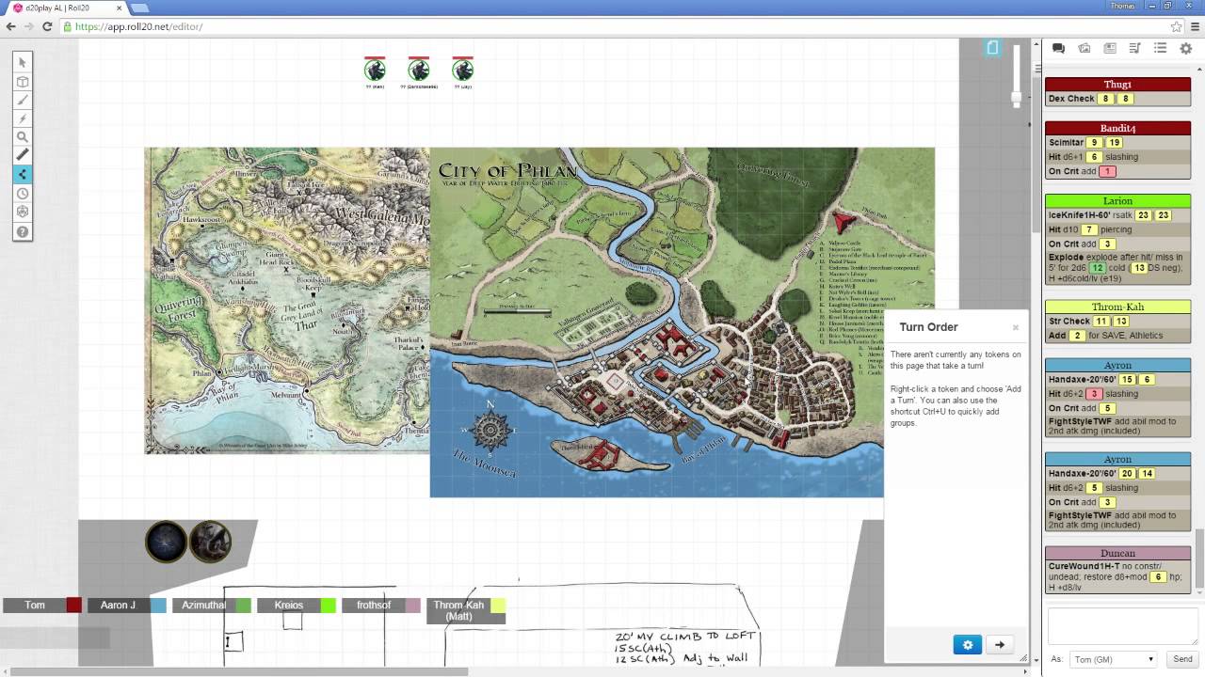Open the page toolbar icon

(x=992, y=47)
